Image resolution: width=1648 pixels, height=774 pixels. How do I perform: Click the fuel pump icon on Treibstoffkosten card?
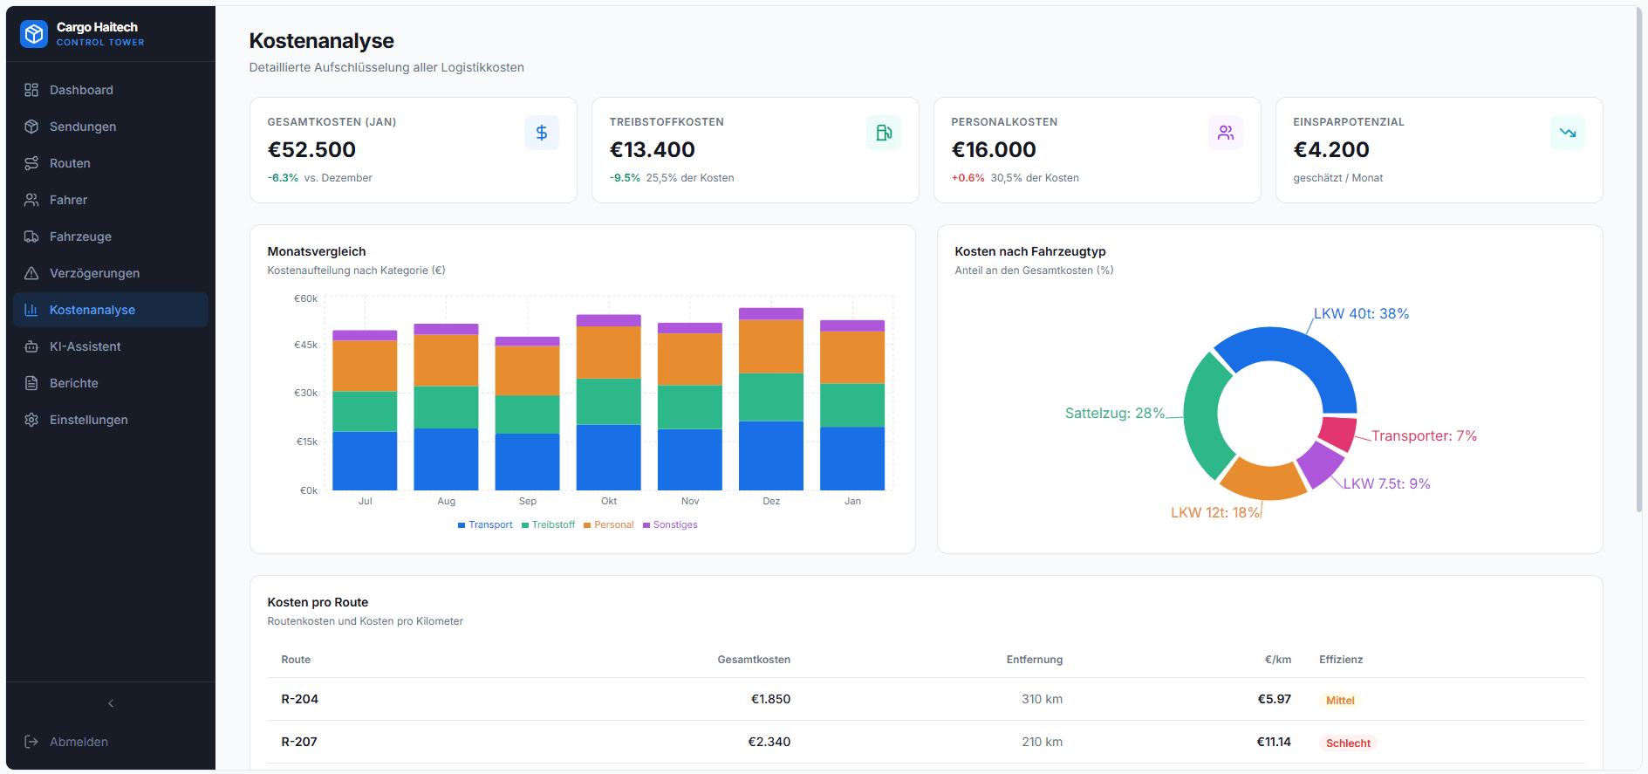pos(884,133)
